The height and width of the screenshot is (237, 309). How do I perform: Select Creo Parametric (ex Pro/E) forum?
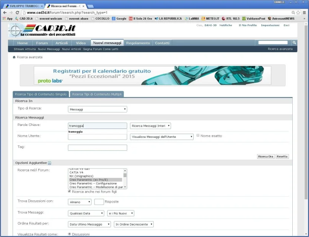[x=96, y=180]
